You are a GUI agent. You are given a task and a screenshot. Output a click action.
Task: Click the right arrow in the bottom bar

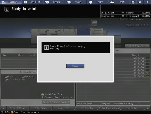coord(148,108)
